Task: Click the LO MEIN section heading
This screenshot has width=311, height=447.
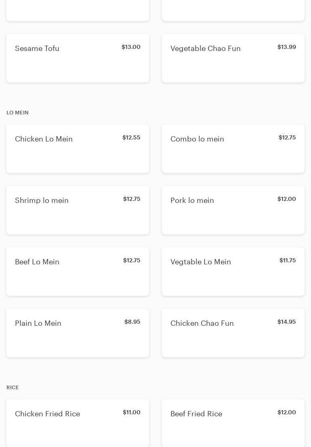Action: click(17, 113)
